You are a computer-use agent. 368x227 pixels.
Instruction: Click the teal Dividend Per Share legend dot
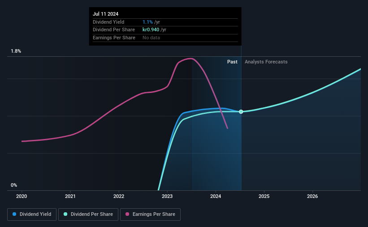65,214
